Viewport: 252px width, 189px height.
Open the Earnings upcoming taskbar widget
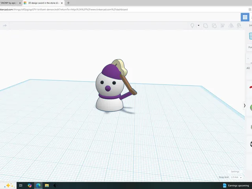(236, 185)
